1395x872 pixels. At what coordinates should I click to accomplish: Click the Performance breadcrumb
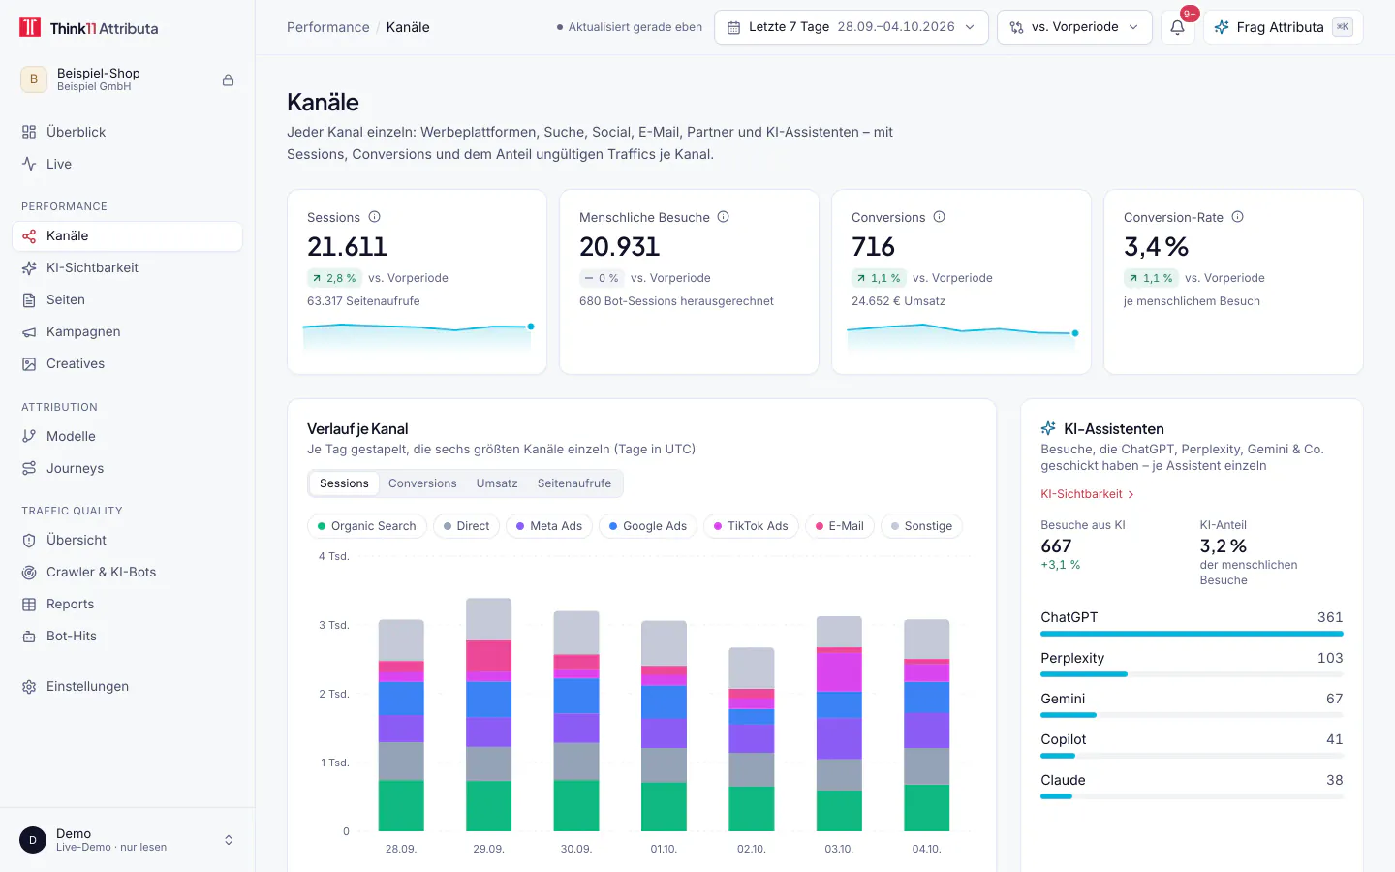(x=328, y=27)
